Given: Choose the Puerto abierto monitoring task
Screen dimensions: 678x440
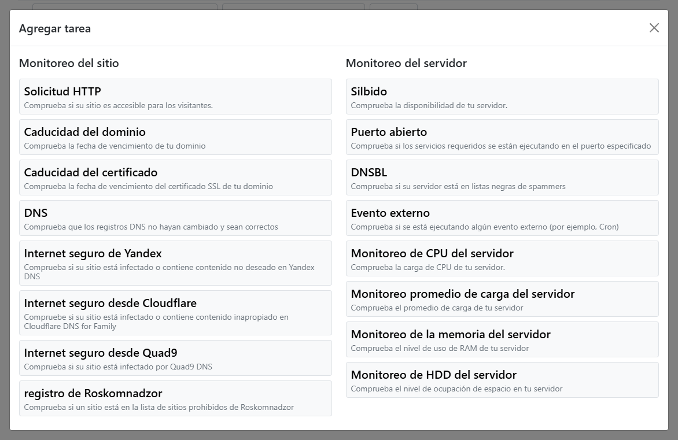Looking at the screenshot, I should pyautogui.click(x=502, y=137).
